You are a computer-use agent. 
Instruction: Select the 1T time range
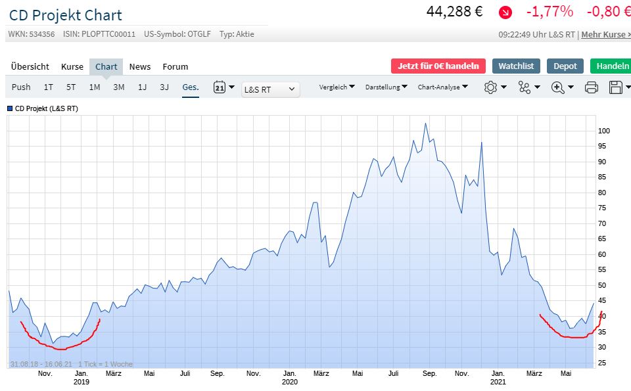click(x=49, y=87)
